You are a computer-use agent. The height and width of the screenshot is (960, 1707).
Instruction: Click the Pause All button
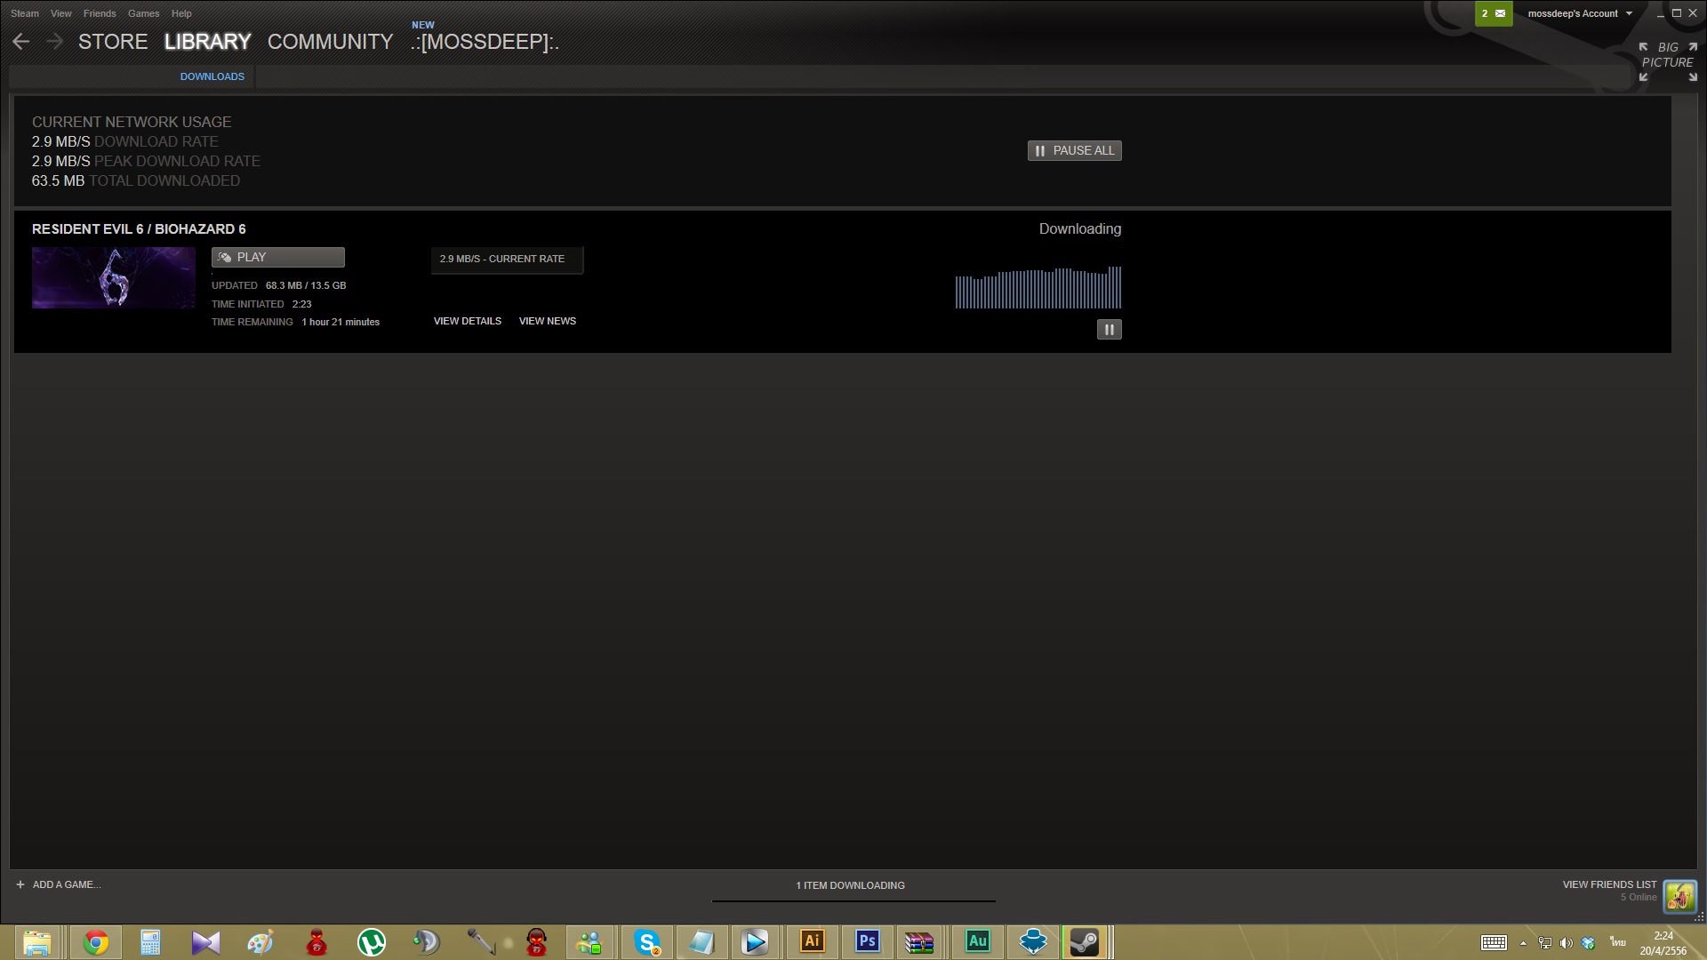tap(1074, 151)
